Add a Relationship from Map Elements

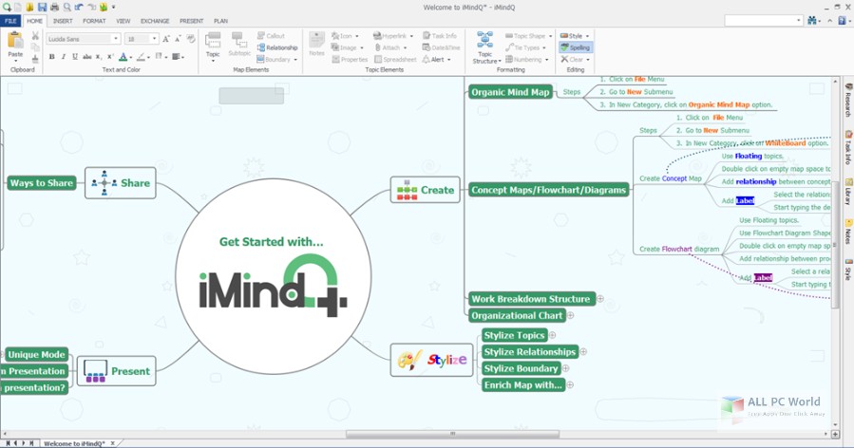coord(277,47)
